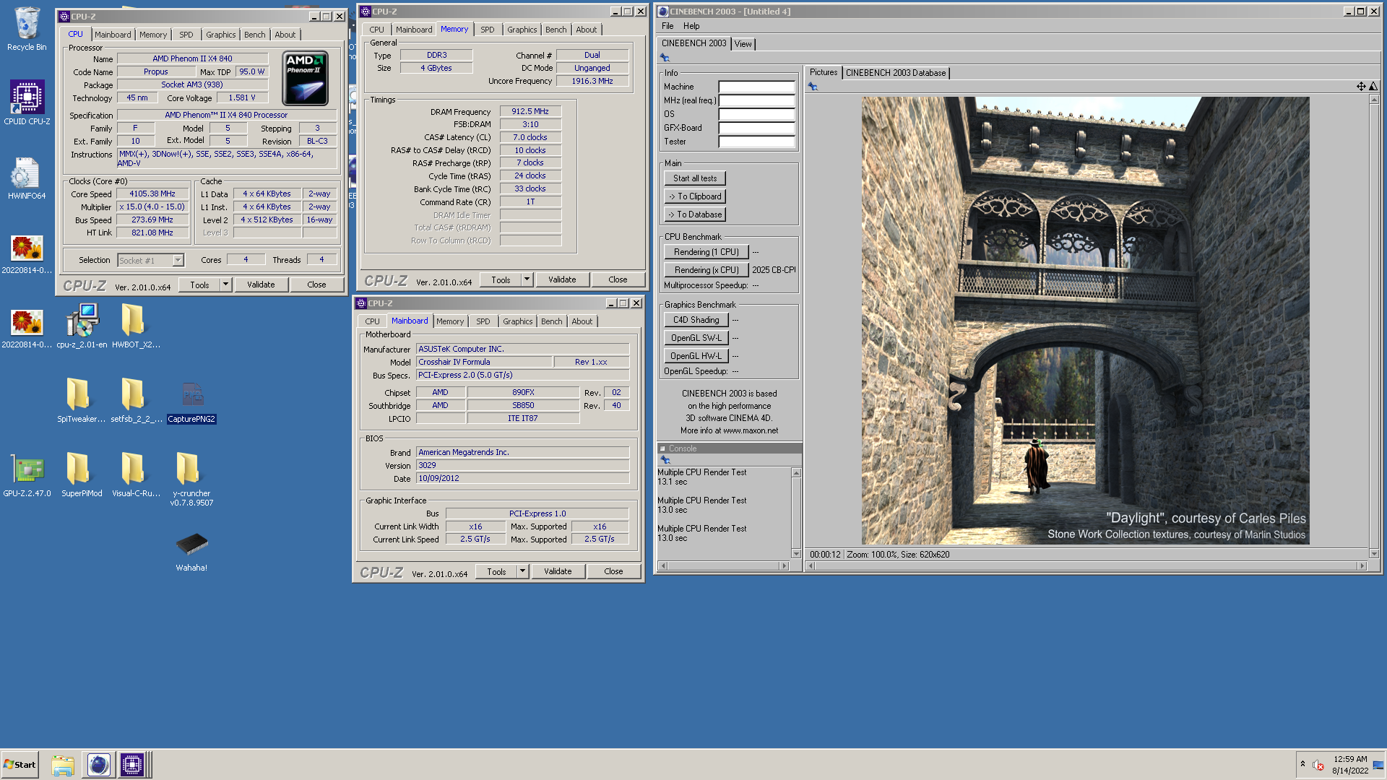Run the Rendering (x CPU) benchmark
Screen dimensions: 1387x780
point(707,270)
